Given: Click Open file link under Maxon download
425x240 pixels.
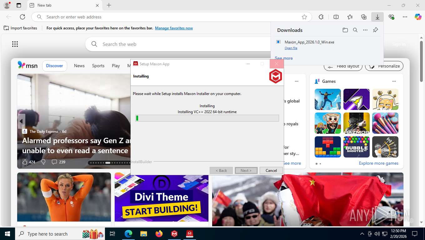Looking at the screenshot, I should click(291, 48).
